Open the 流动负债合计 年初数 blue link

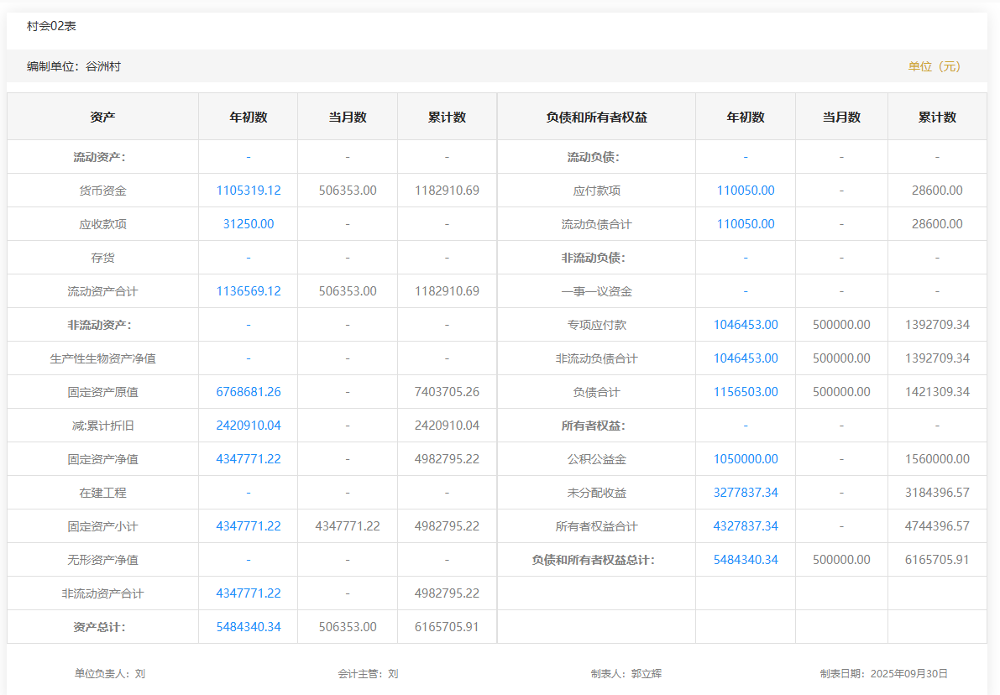pyautogui.click(x=746, y=224)
